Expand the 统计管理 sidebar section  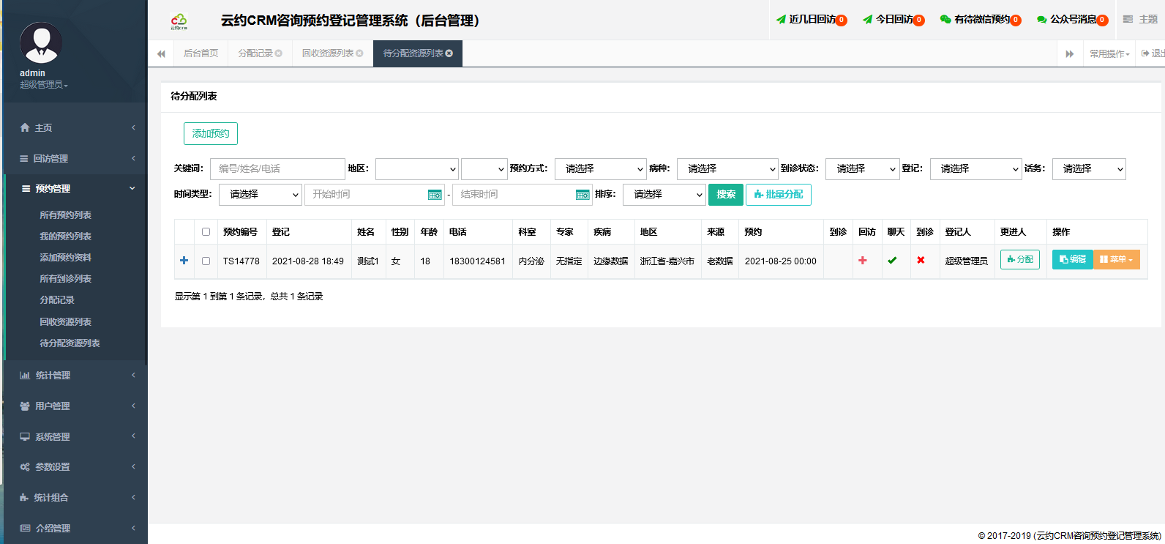[x=53, y=376]
